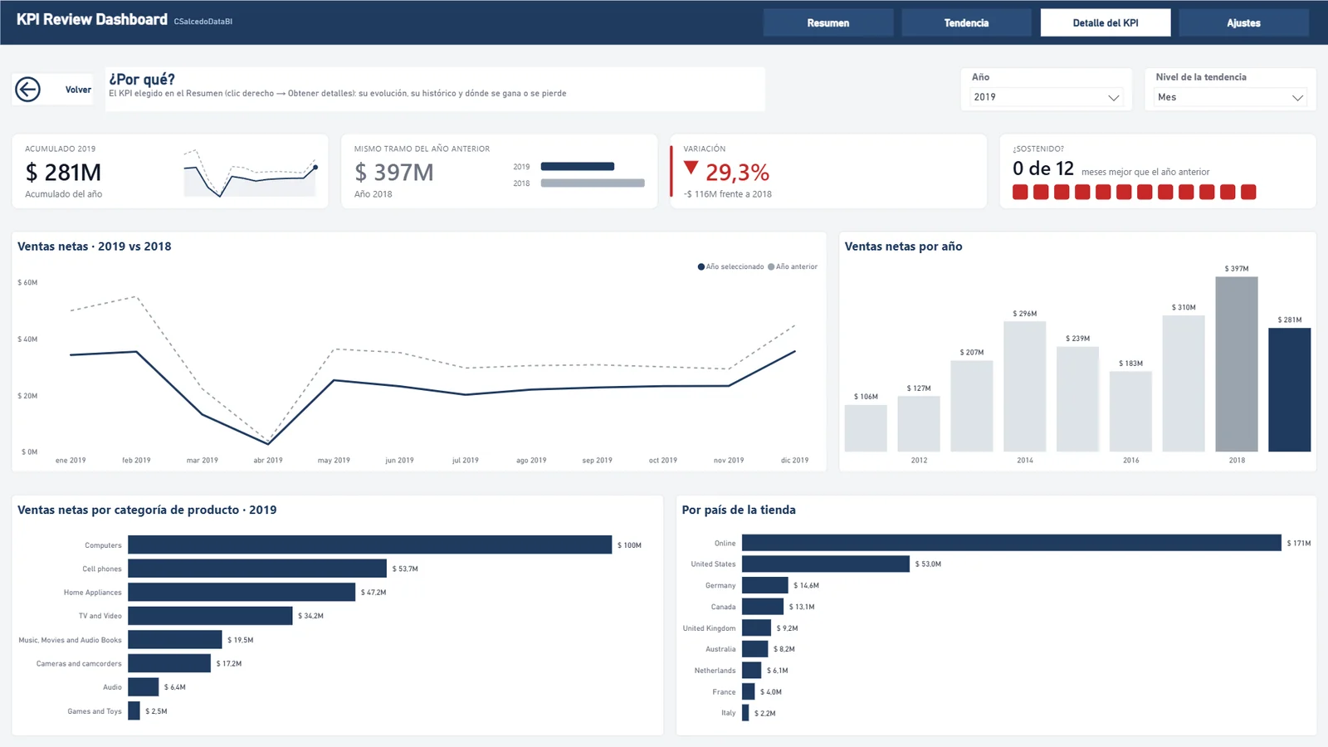Click the Music, Movies and Audio Books label
The width and height of the screenshot is (1328, 747).
pos(70,640)
